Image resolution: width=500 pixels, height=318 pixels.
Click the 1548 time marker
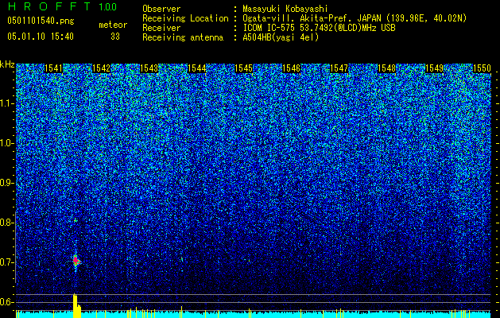click(x=386, y=68)
